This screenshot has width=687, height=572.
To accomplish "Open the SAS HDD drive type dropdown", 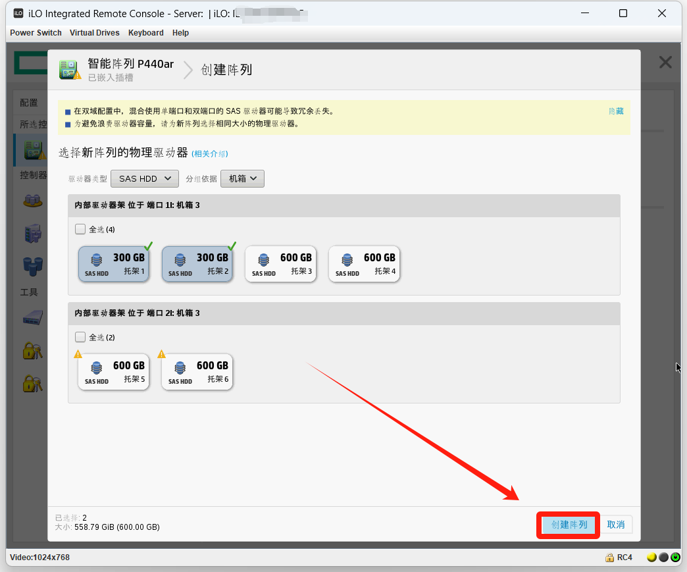I will [145, 178].
